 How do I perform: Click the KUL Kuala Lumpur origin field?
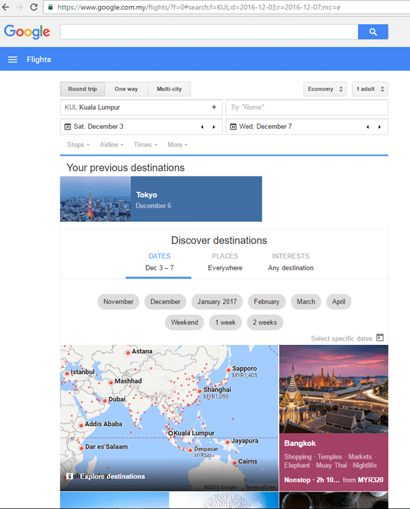[141, 107]
